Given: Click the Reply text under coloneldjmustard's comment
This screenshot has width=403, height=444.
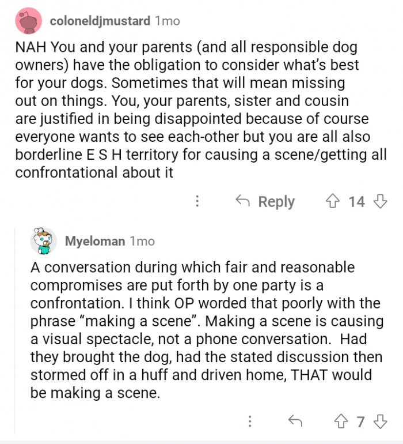Looking at the screenshot, I should pyautogui.click(x=276, y=201).
